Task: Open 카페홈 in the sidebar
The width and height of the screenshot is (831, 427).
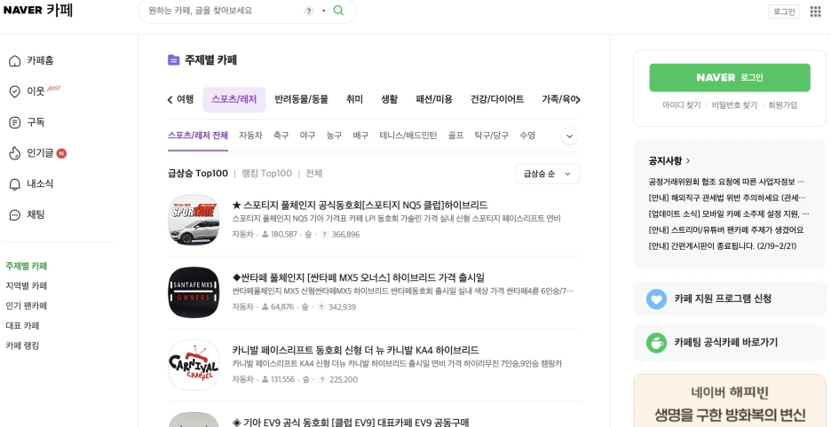Action: click(32, 60)
